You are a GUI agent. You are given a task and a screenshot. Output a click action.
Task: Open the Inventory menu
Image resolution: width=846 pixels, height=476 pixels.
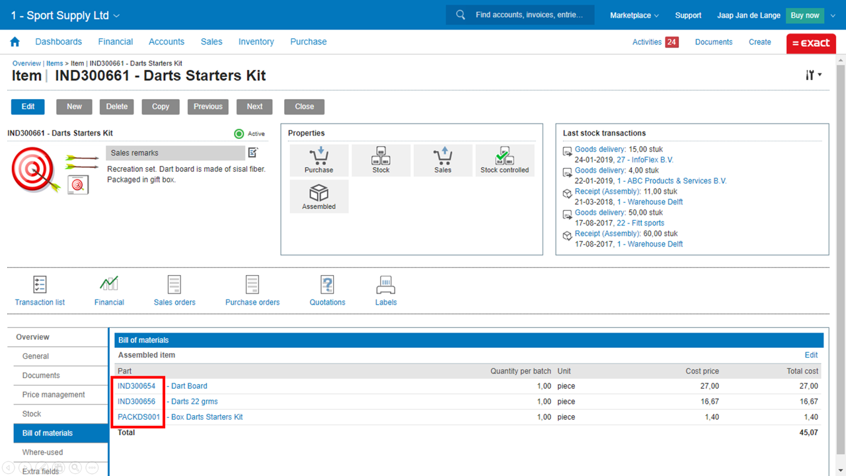tap(256, 42)
